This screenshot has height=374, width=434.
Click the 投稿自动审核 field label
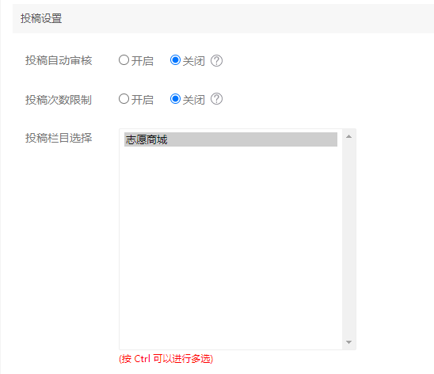[x=59, y=60]
